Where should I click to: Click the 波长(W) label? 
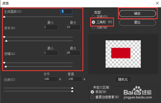point(10,28)
